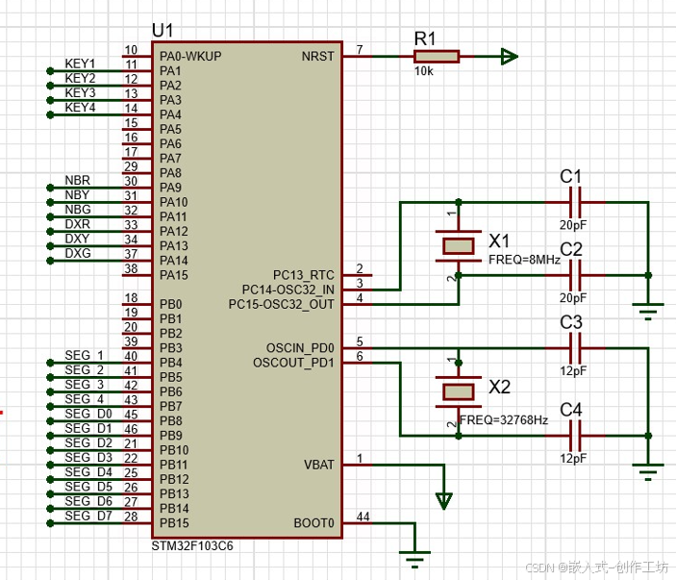Click the OSCOUT_PD1 pin label

tap(293, 363)
